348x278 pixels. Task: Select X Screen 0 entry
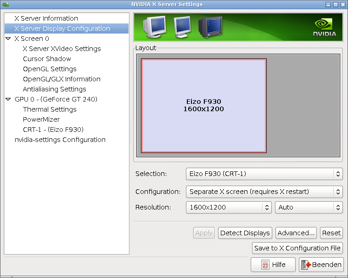coord(32,39)
